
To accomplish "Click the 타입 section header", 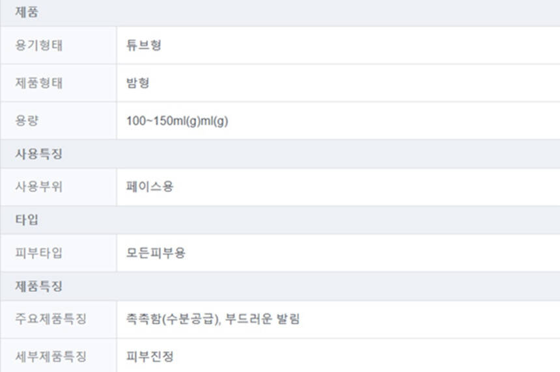I will (27, 220).
